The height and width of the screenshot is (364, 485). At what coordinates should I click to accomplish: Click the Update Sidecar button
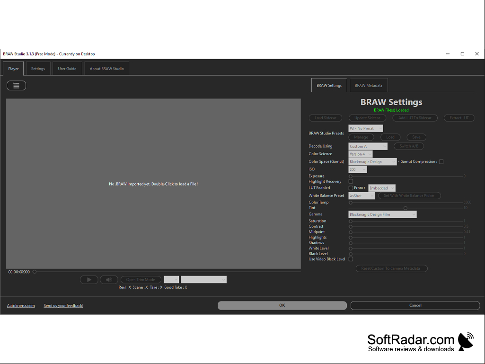(x=367, y=118)
